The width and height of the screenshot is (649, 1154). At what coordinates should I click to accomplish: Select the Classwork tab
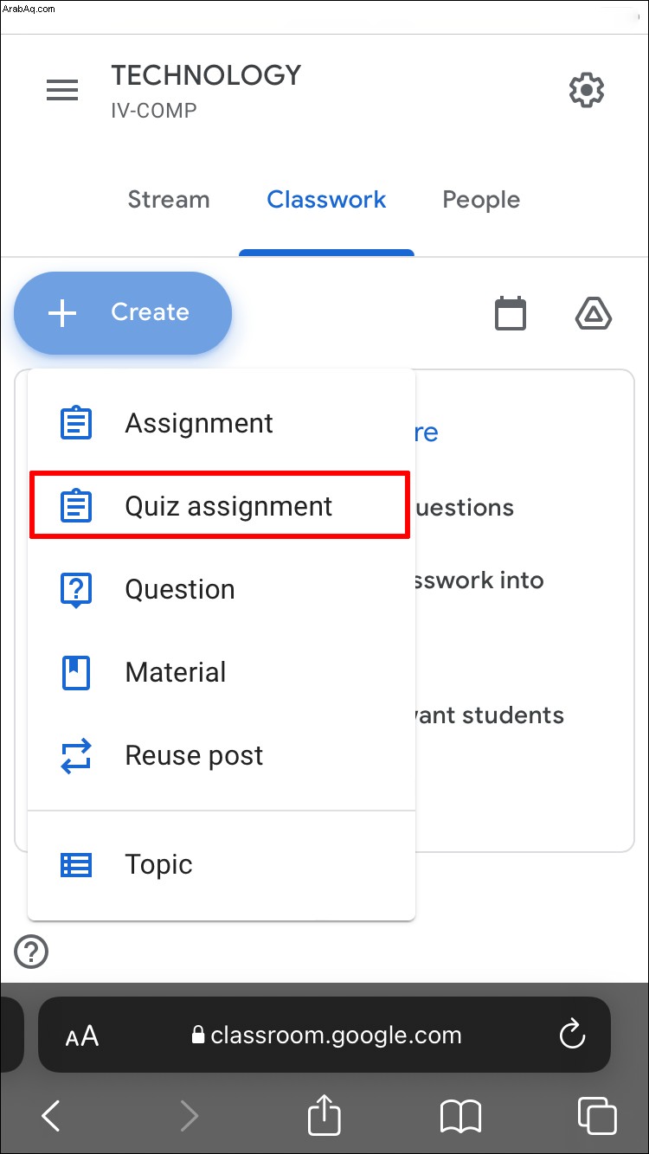tap(326, 200)
